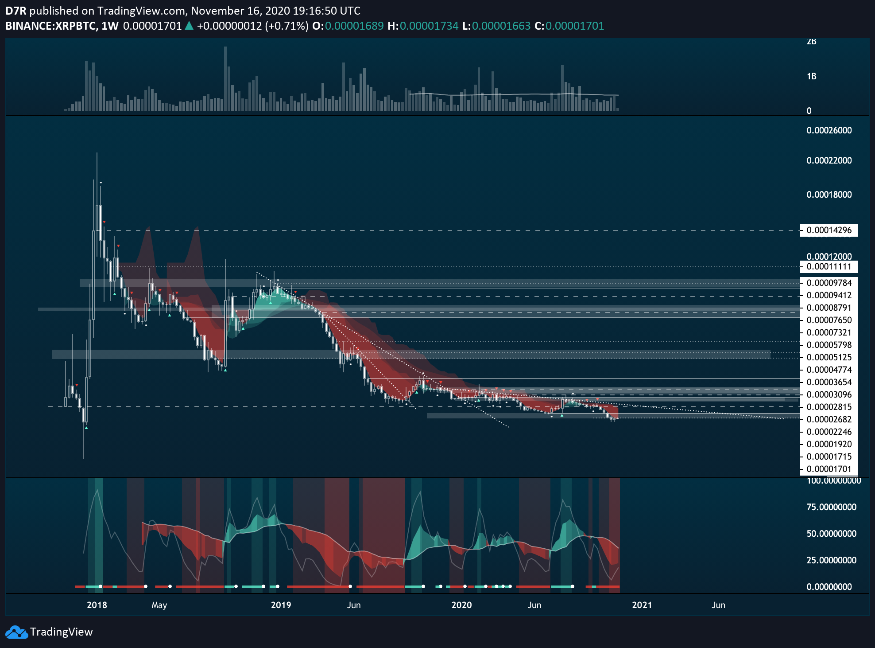The image size is (875, 648).
Task: Click the 1W timeframe label
Action: pos(110,26)
